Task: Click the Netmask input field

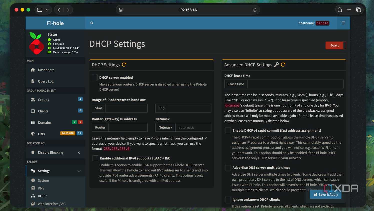Action: [193, 127]
